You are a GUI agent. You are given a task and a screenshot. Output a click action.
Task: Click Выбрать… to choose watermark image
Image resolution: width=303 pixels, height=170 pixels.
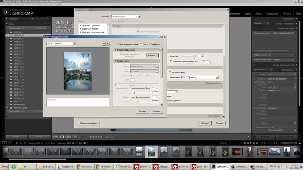pos(152,55)
